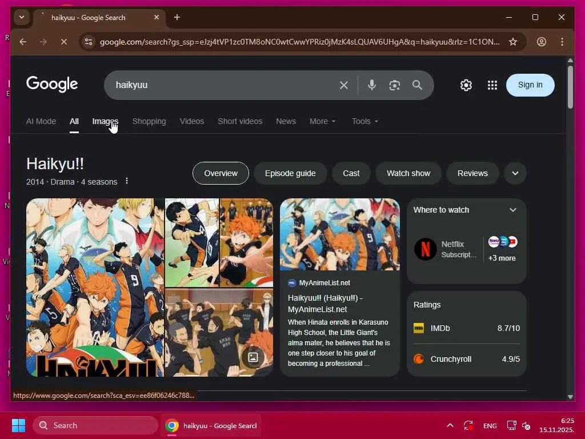Open muted volume tray icon
This screenshot has width=585, height=439.
(x=526, y=425)
